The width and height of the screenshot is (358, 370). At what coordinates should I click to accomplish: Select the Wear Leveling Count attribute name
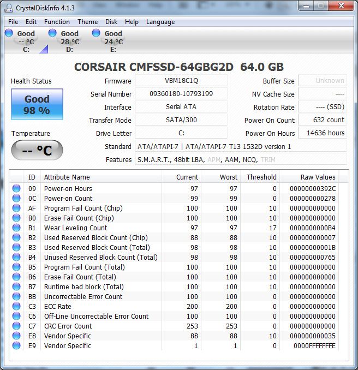point(75,228)
